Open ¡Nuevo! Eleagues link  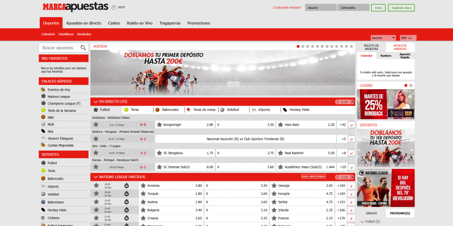tap(60, 138)
